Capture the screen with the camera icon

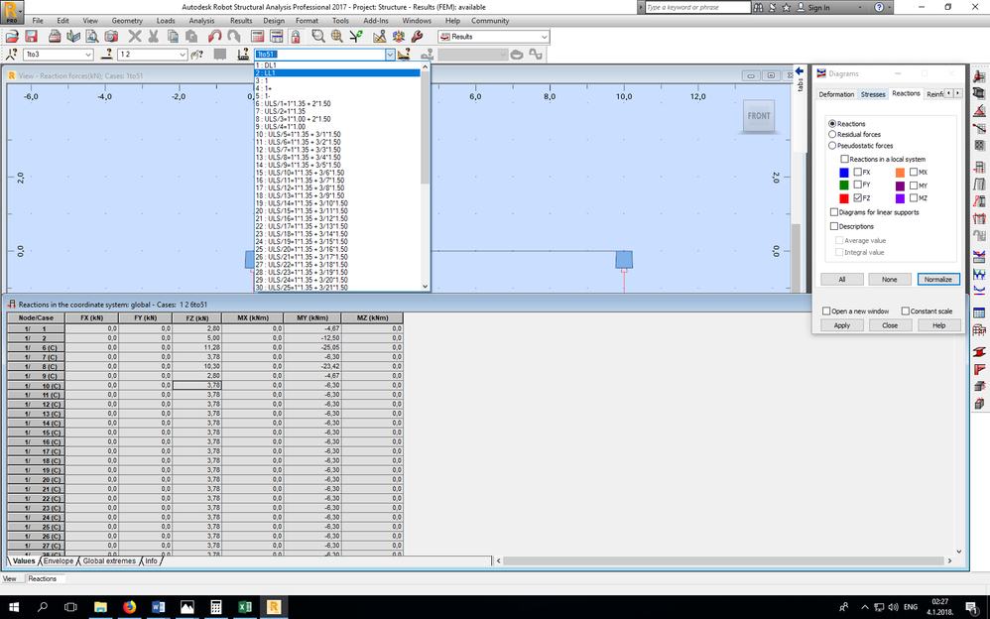click(x=111, y=37)
